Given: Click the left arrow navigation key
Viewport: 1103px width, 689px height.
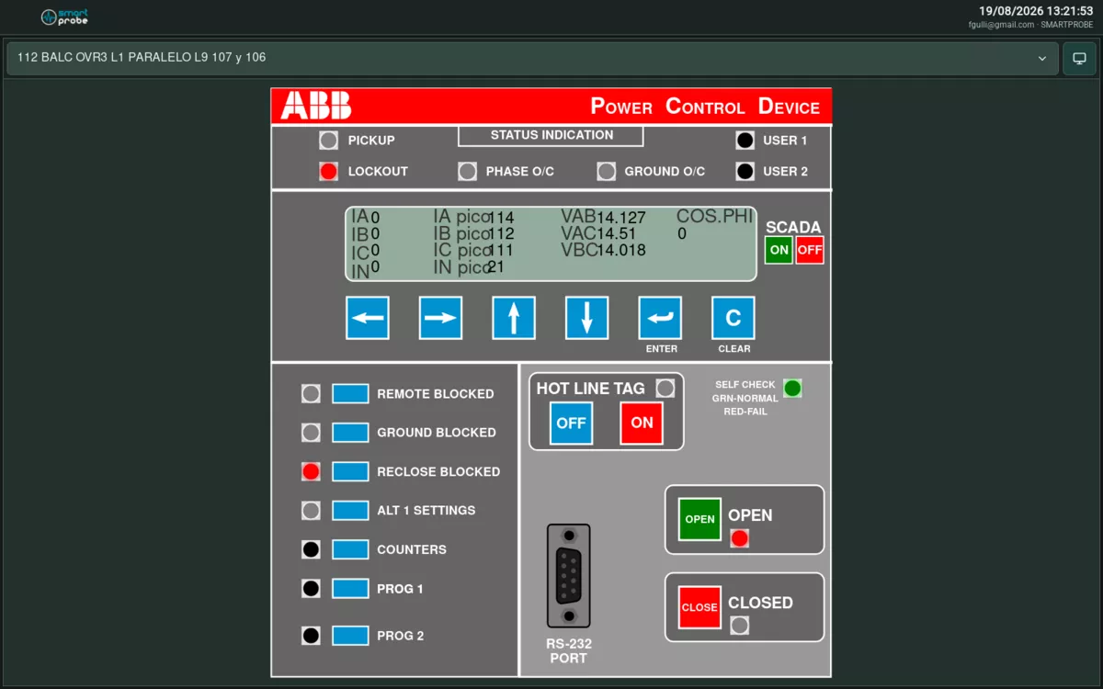Looking at the screenshot, I should point(368,318).
